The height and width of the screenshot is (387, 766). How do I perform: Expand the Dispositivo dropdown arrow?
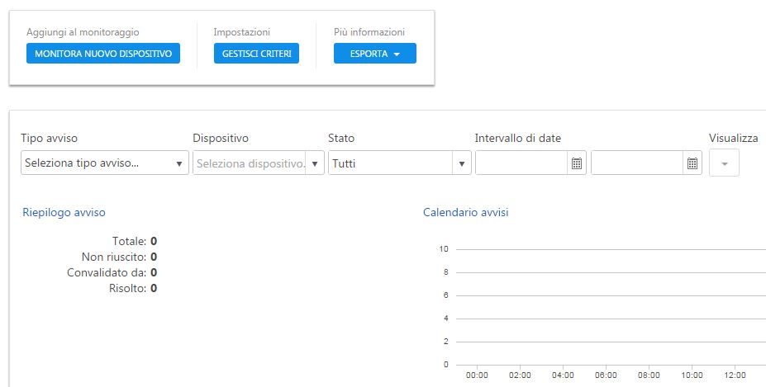coord(314,163)
